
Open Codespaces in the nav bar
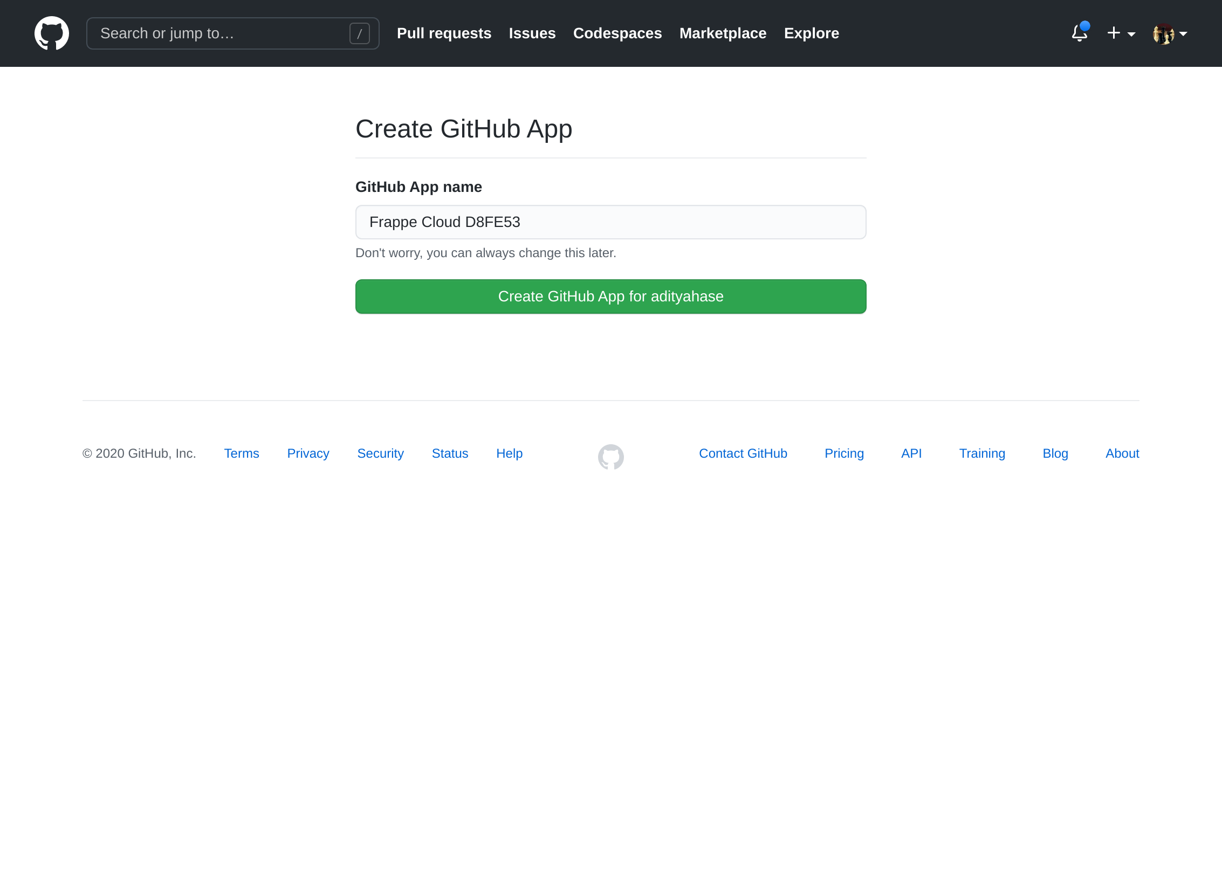[617, 33]
